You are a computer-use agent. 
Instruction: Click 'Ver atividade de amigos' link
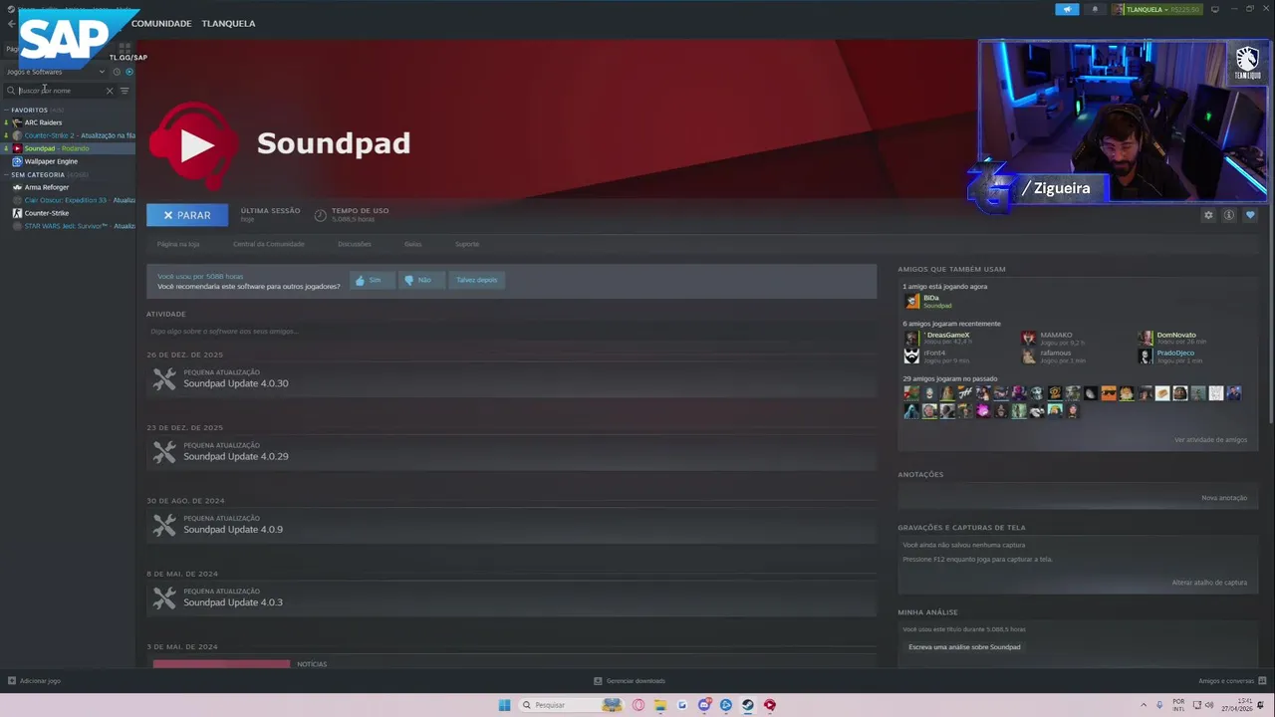(1210, 440)
